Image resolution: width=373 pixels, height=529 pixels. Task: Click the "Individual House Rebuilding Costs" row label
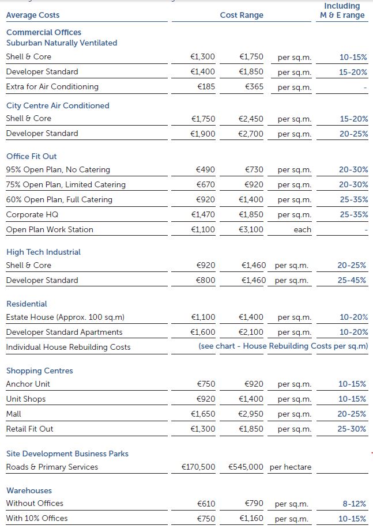click(x=68, y=347)
